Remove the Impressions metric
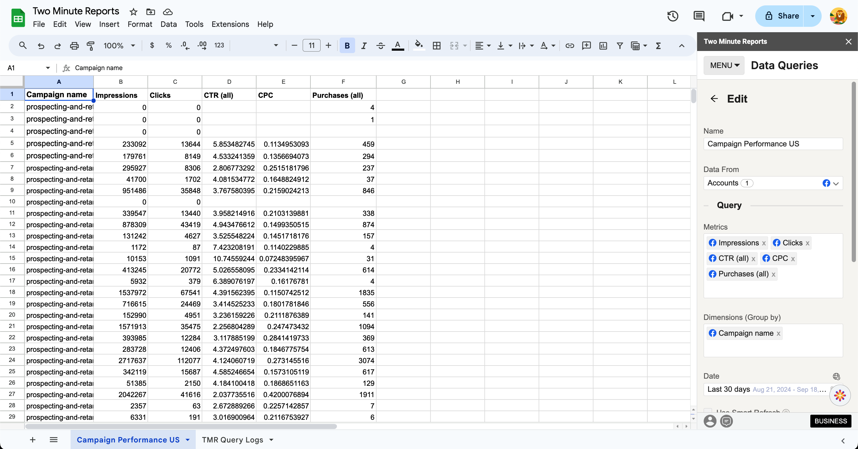 tap(764, 243)
